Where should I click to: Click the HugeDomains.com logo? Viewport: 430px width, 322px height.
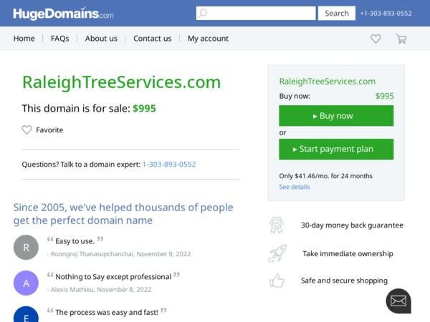pos(63,14)
